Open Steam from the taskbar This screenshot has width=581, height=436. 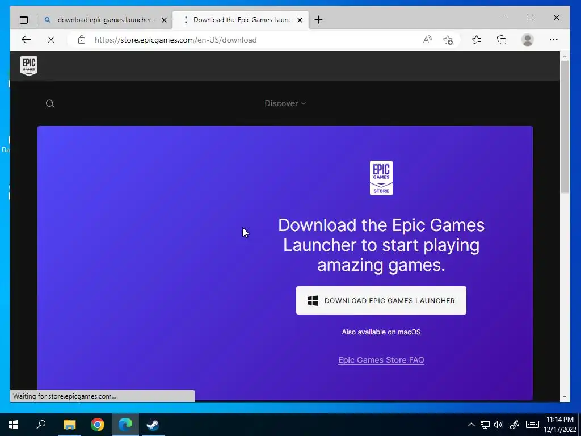tap(153, 425)
